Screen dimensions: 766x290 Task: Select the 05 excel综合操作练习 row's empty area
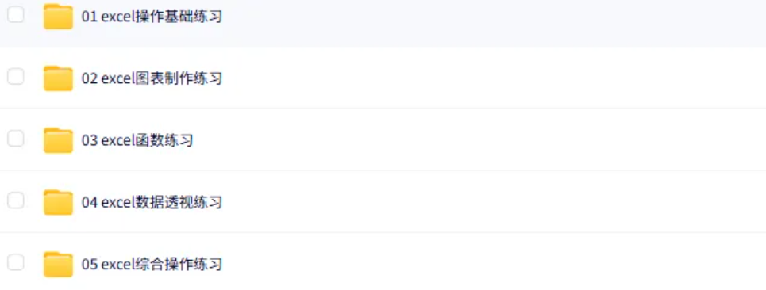pyautogui.click(x=488, y=262)
